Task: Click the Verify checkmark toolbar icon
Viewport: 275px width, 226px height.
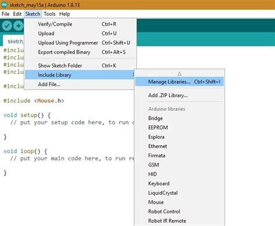Action: [7, 26]
